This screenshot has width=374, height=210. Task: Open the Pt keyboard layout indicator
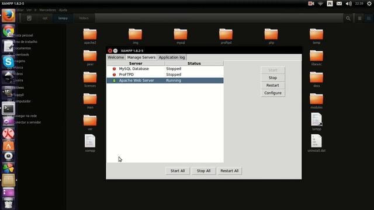[x=330, y=3]
